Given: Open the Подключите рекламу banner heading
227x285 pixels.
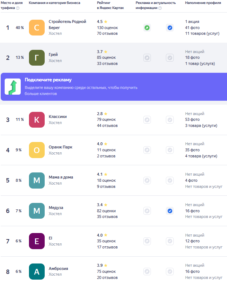Looking at the screenshot, I should [x=48, y=80].
